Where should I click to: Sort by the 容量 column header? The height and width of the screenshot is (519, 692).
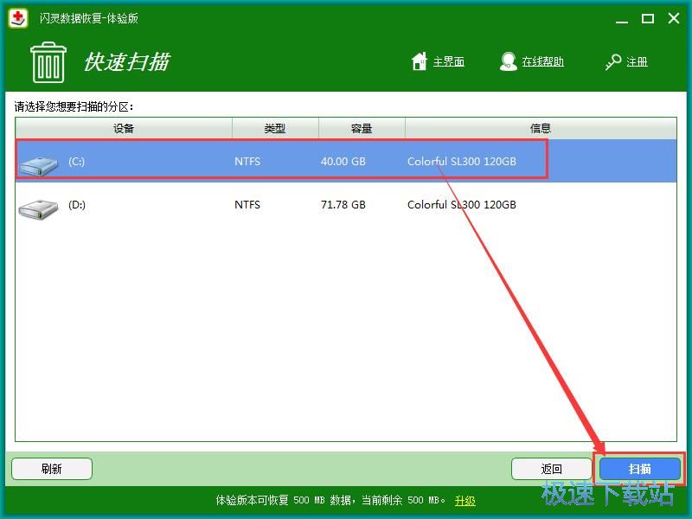[x=362, y=128]
